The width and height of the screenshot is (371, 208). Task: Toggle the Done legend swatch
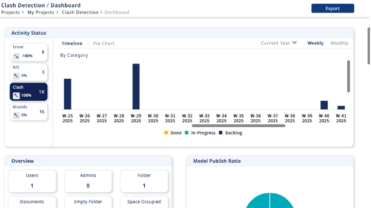166,133
